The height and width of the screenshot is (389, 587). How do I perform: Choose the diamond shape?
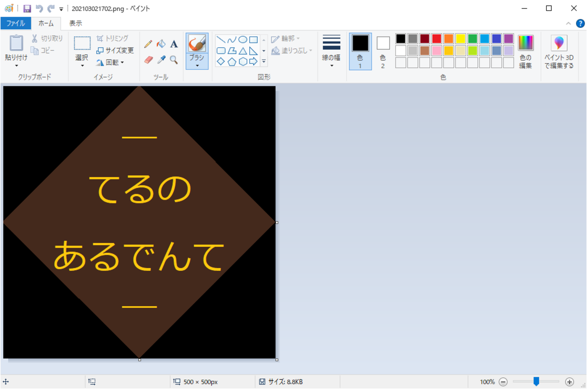click(221, 61)
